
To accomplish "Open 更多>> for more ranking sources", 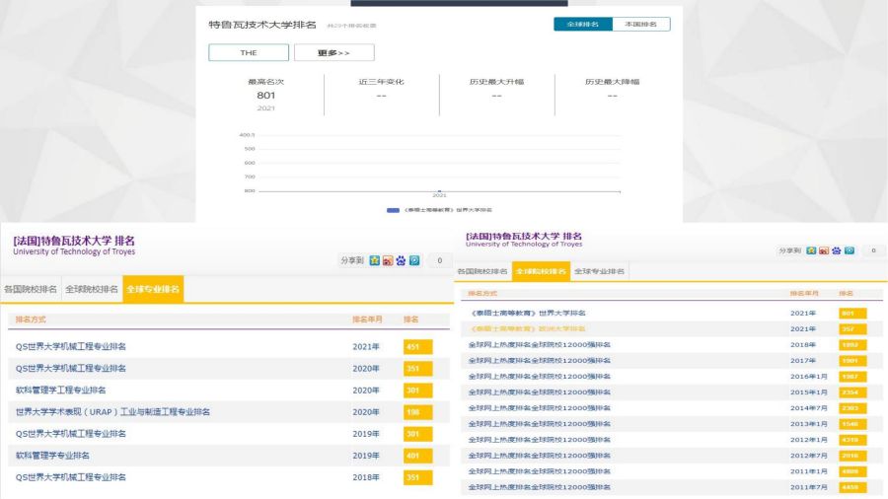I will coord(334,52).
